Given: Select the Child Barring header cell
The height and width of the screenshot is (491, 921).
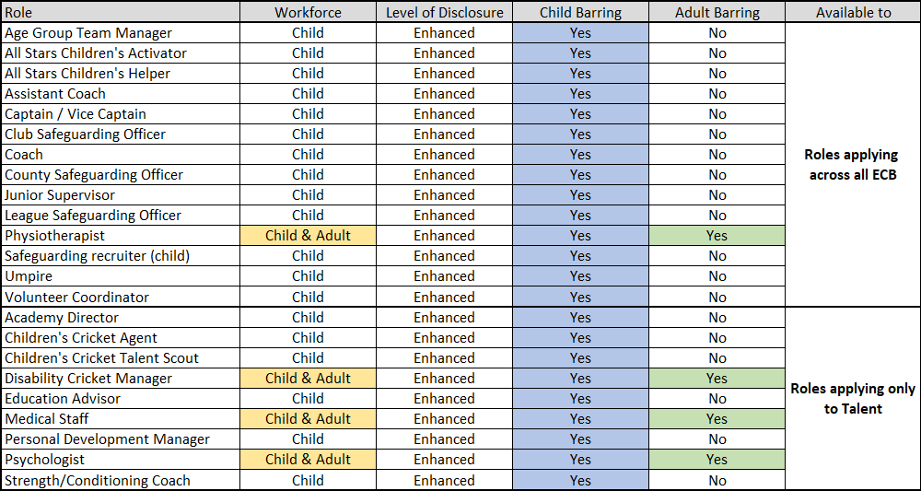Looking at the screenshot, I should click(x=580, y=12).
